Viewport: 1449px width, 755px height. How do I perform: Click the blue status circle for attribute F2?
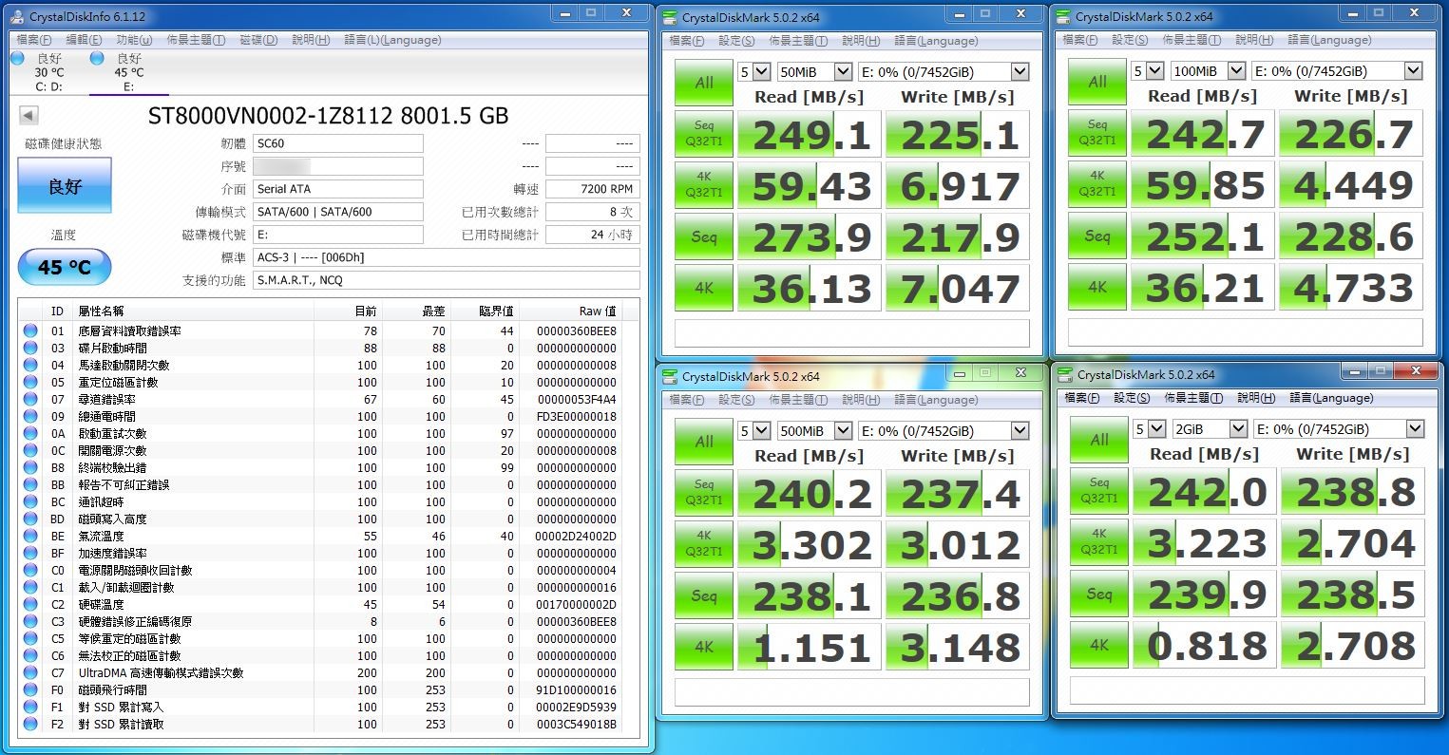click(x=30, y=724)
